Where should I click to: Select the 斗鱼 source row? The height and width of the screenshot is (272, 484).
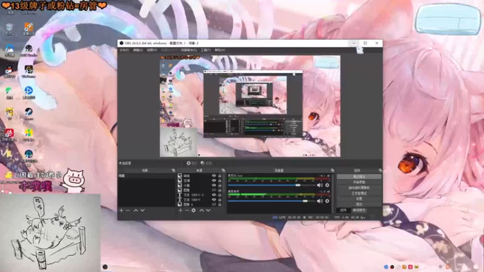(200, 186)
